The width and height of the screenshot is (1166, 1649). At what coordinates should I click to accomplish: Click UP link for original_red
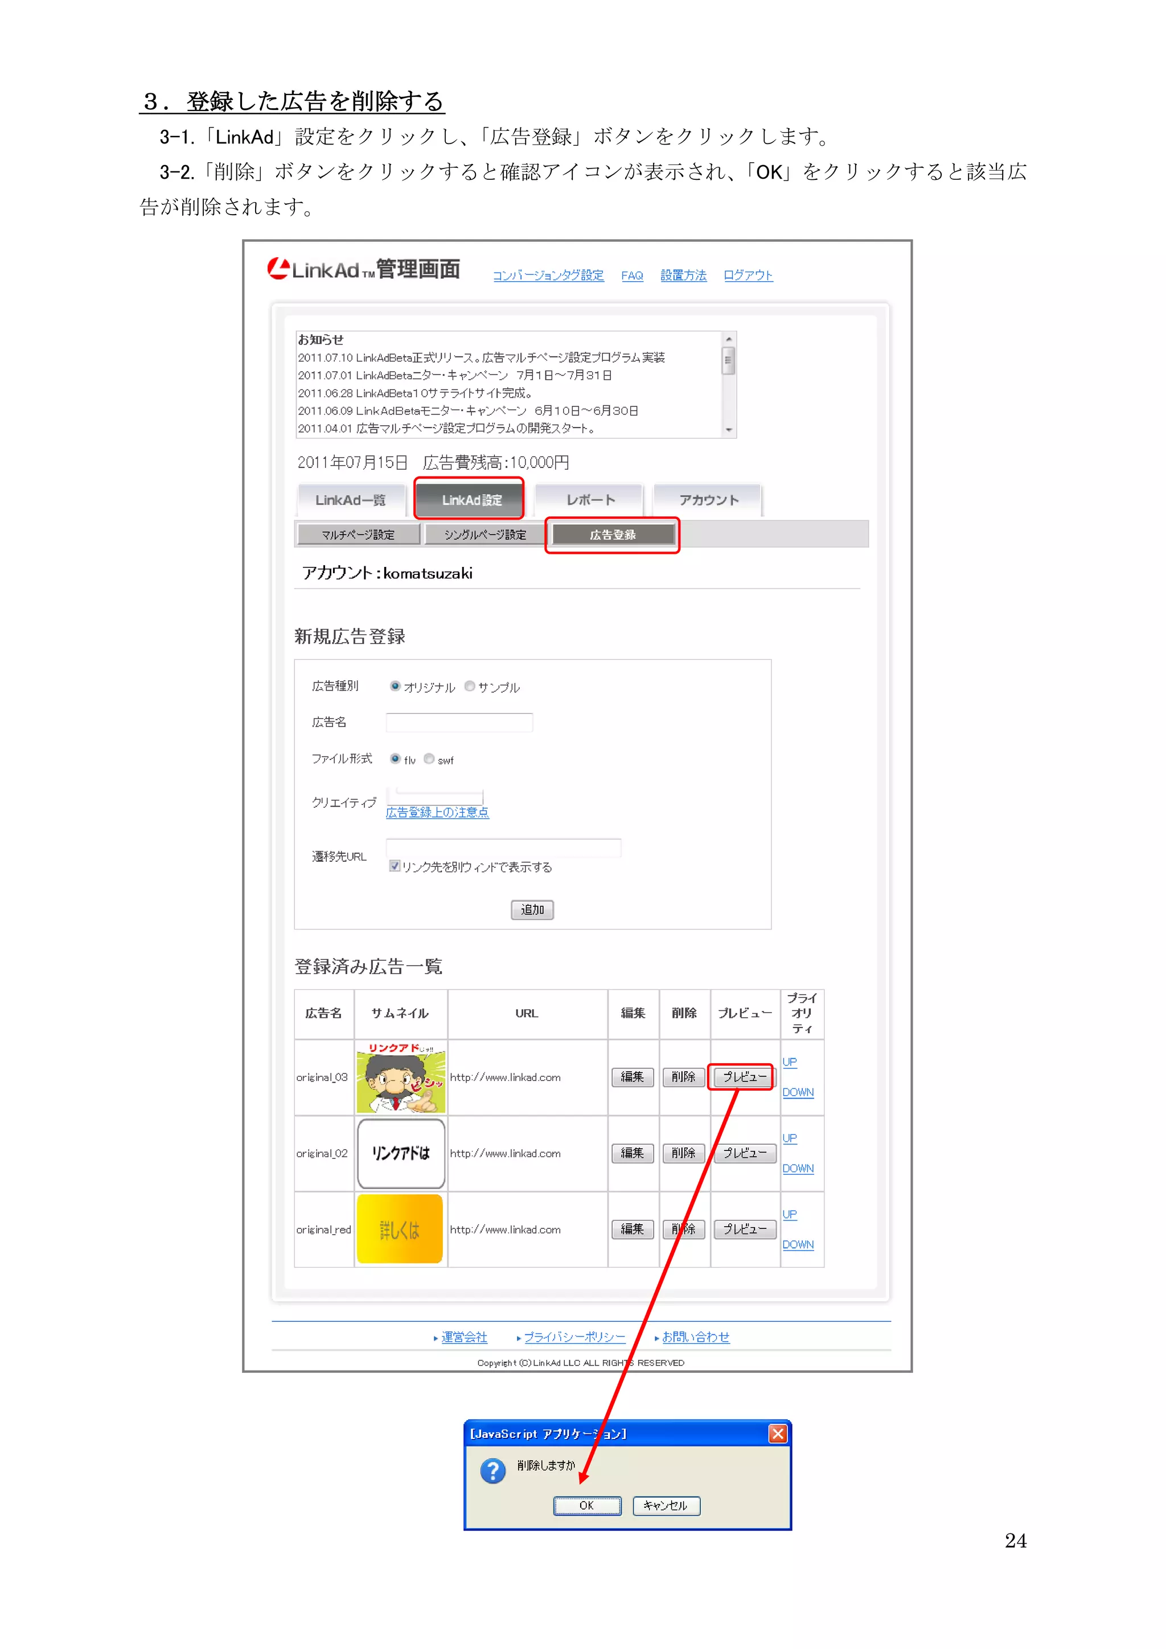coord(790,1215)
